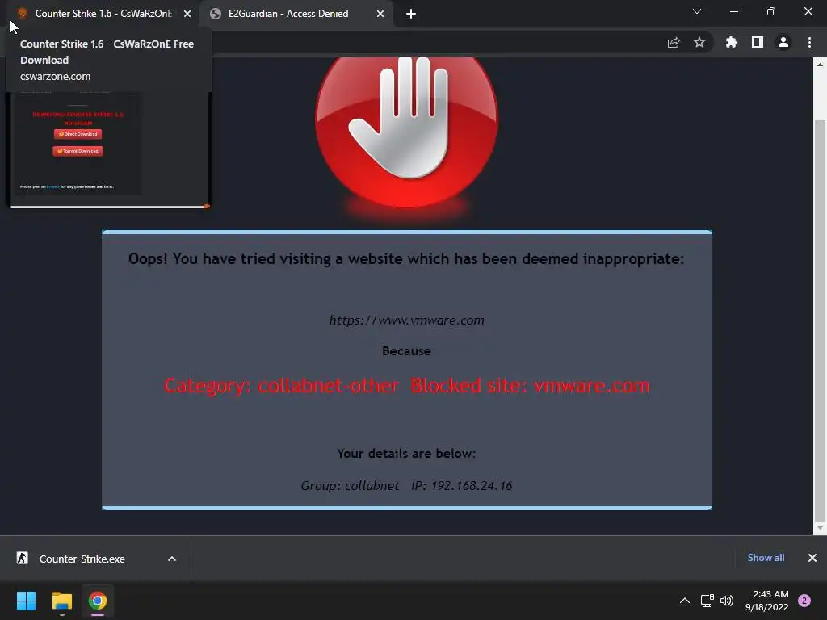Open the Windows Start menu
The width and height of the screenshot is (827, 620).
pyautogui.click(x=26, y=601)
